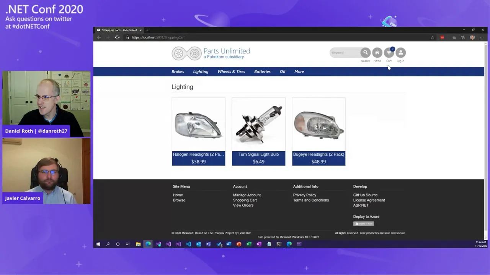Open the Halogen Headlights product image

198,124
